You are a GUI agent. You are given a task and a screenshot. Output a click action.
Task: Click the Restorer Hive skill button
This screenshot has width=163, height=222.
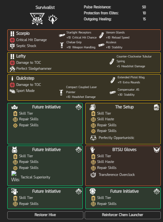[x=45, y=215]
